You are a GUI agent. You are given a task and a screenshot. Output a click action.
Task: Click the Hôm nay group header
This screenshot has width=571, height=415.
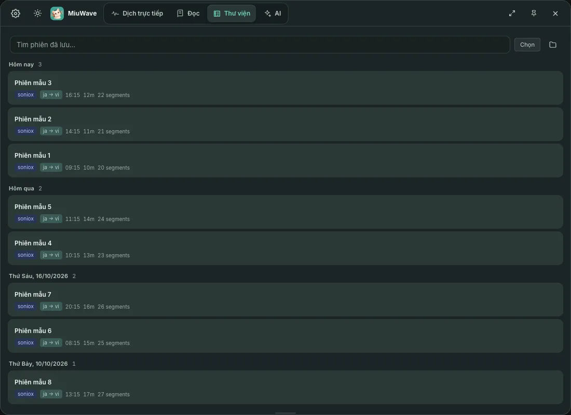click(x=21, y=64)
